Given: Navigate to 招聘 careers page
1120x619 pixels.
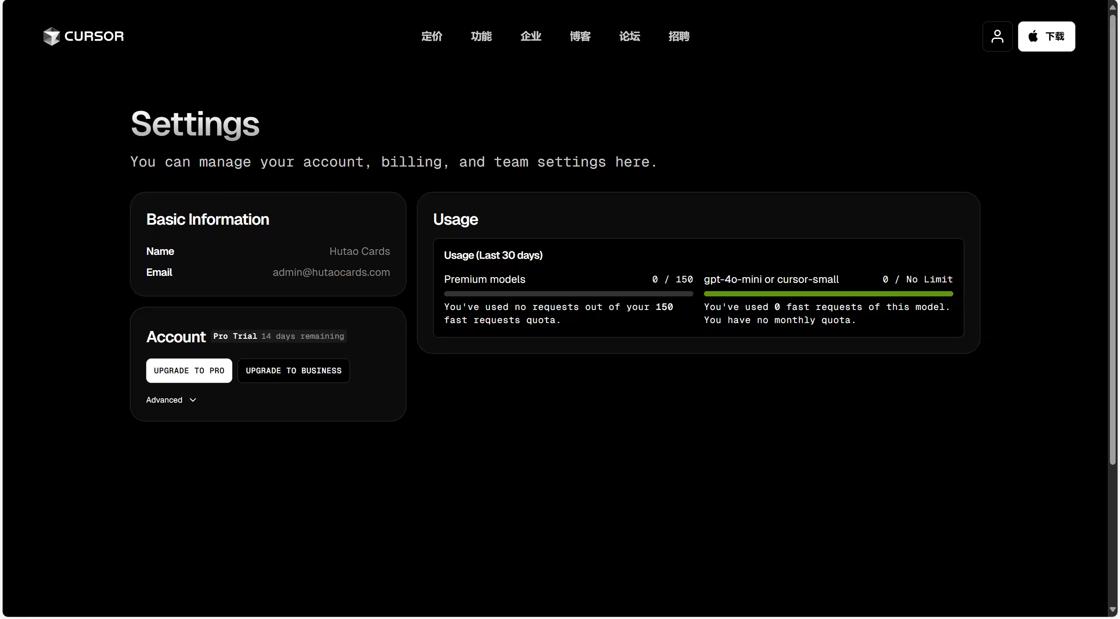Looking at the screenshot, I should click(679, 36).
